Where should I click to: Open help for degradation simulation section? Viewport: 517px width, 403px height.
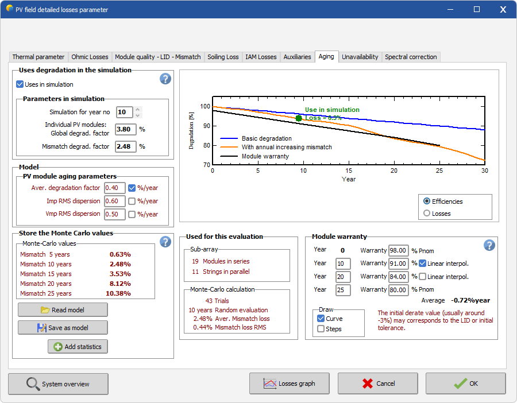click(165, 79)
